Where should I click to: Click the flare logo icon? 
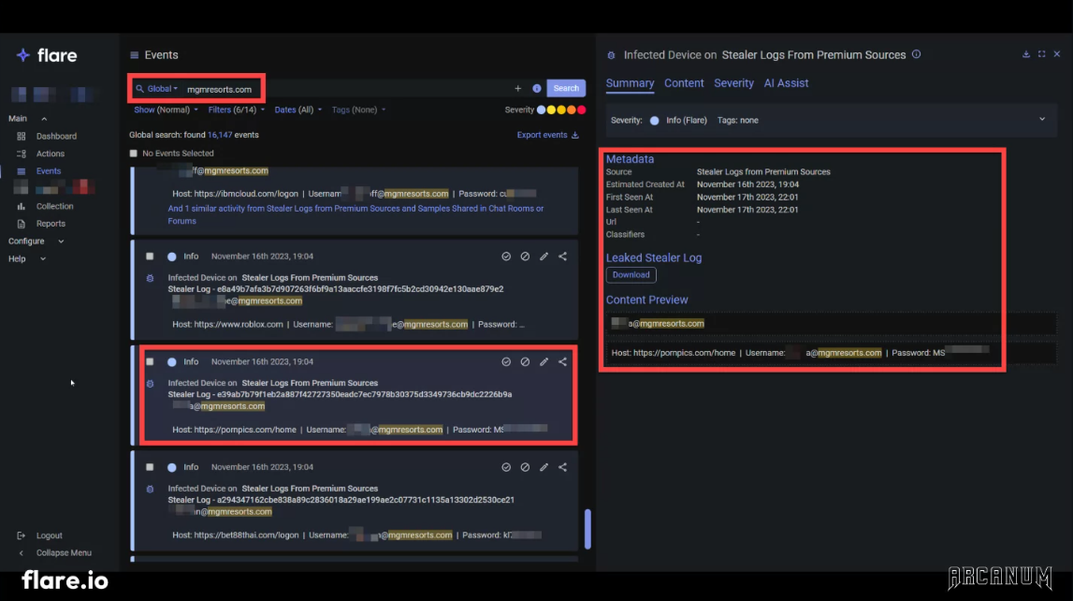click(22, 55)
